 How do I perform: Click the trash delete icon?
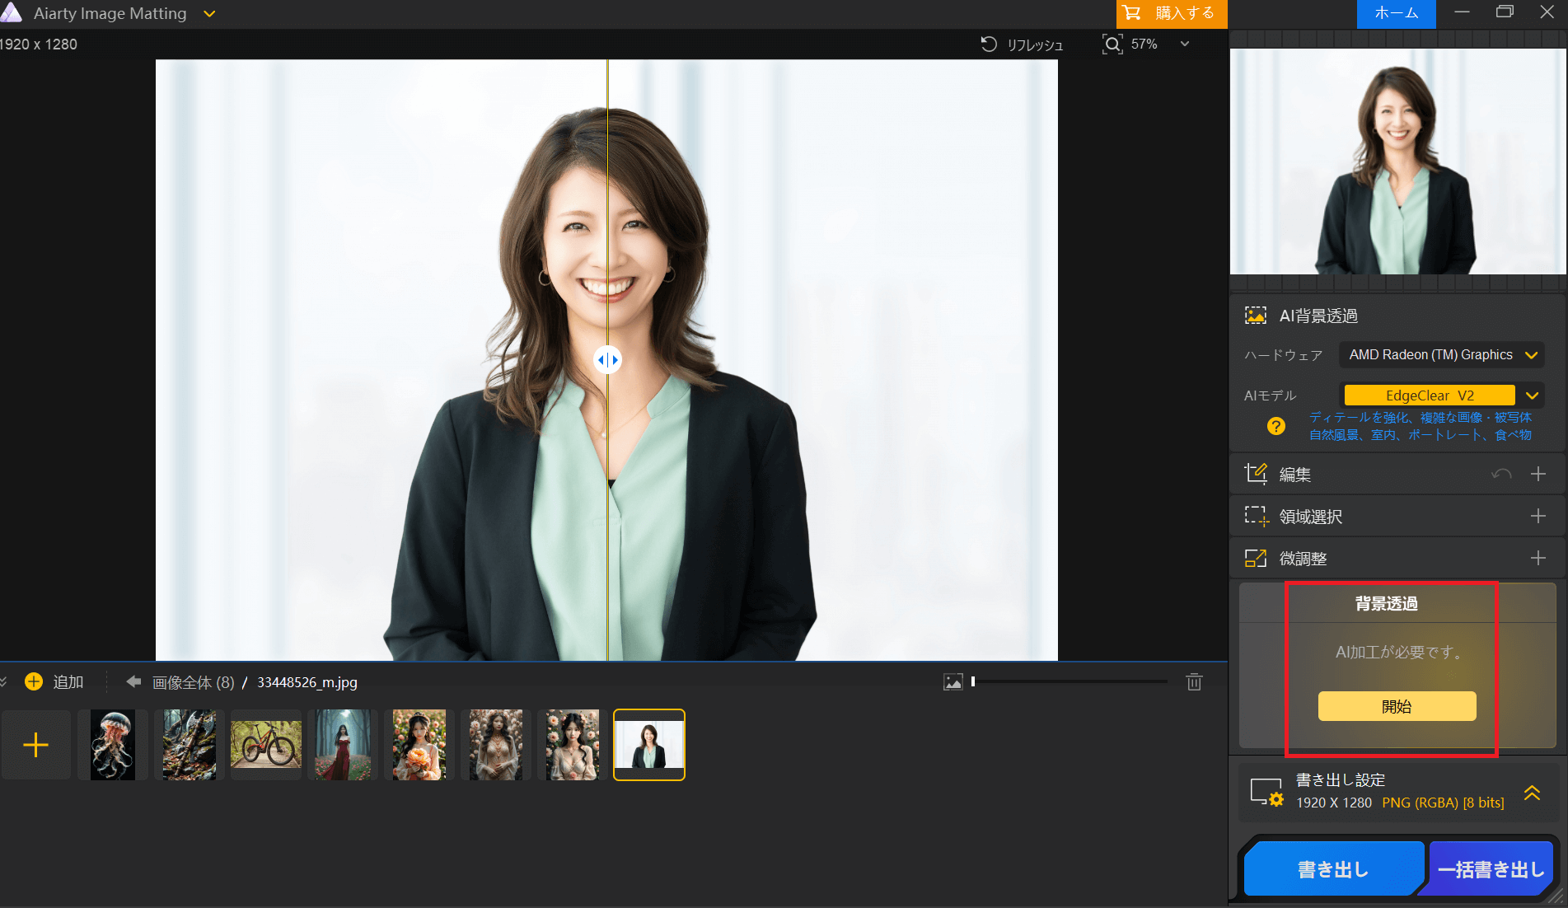[x=1194, y=682]
